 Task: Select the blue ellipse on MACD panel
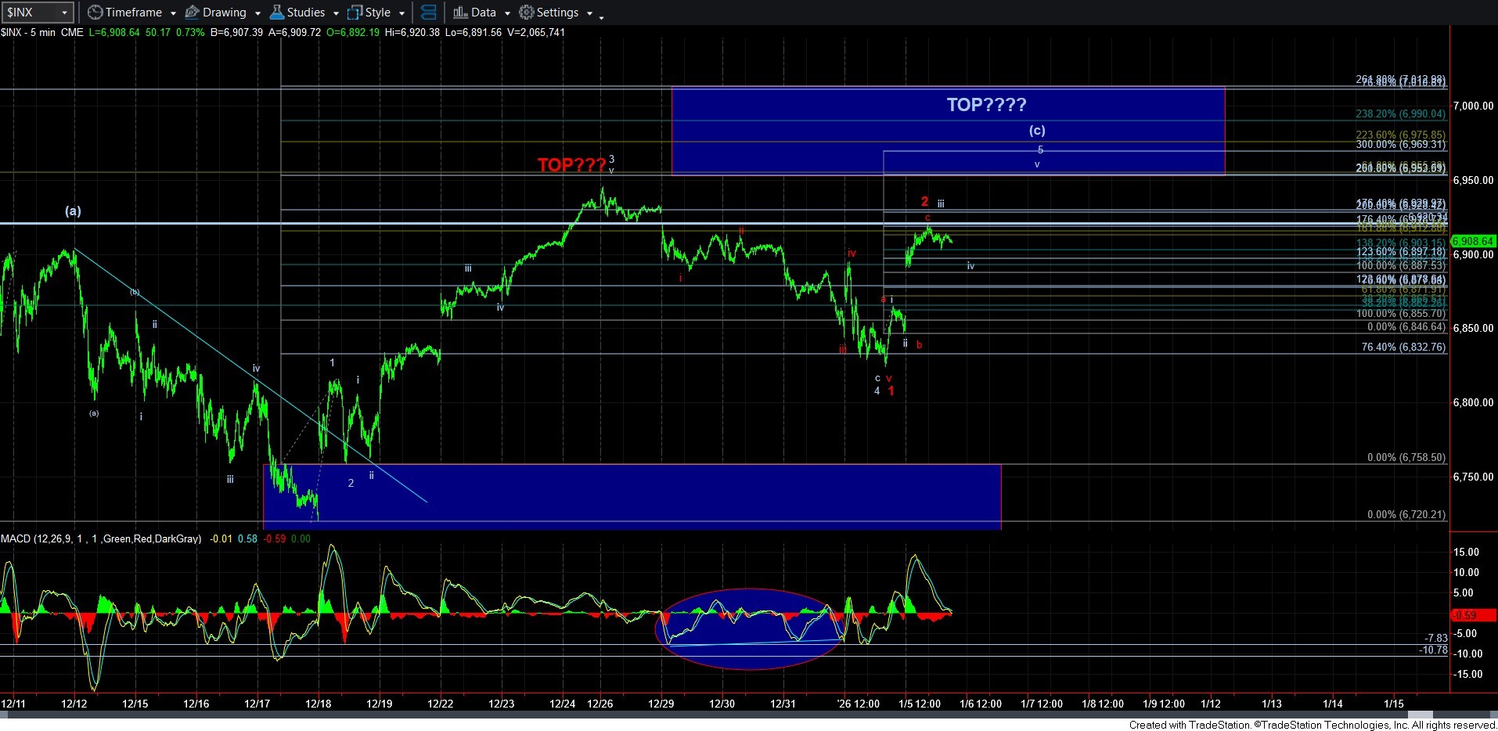tap(750, 628)
